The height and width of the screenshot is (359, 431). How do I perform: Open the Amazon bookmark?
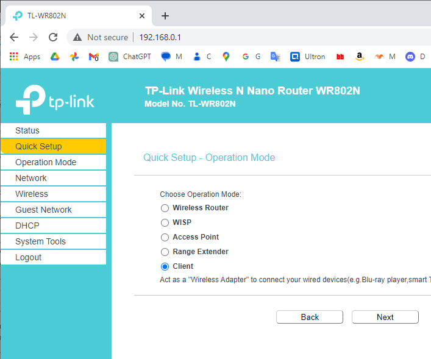pyautogui.click(x=359, y=57)
